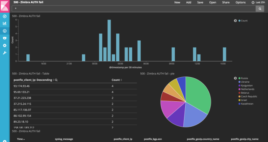Collapse the histogram legend toggle

pyautogui.click(x=235, y=21)
